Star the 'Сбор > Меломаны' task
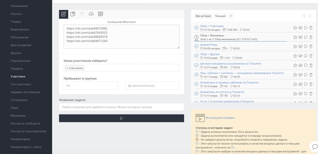318x154 pixels. tap(295, 37)
